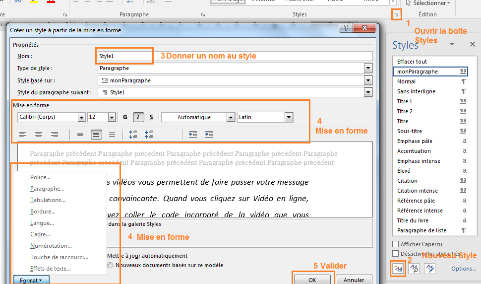The width and height of the screenshot is (481, 284).
Task: Open the font size 12 dropdown
Action: click(x=112, y=117)
